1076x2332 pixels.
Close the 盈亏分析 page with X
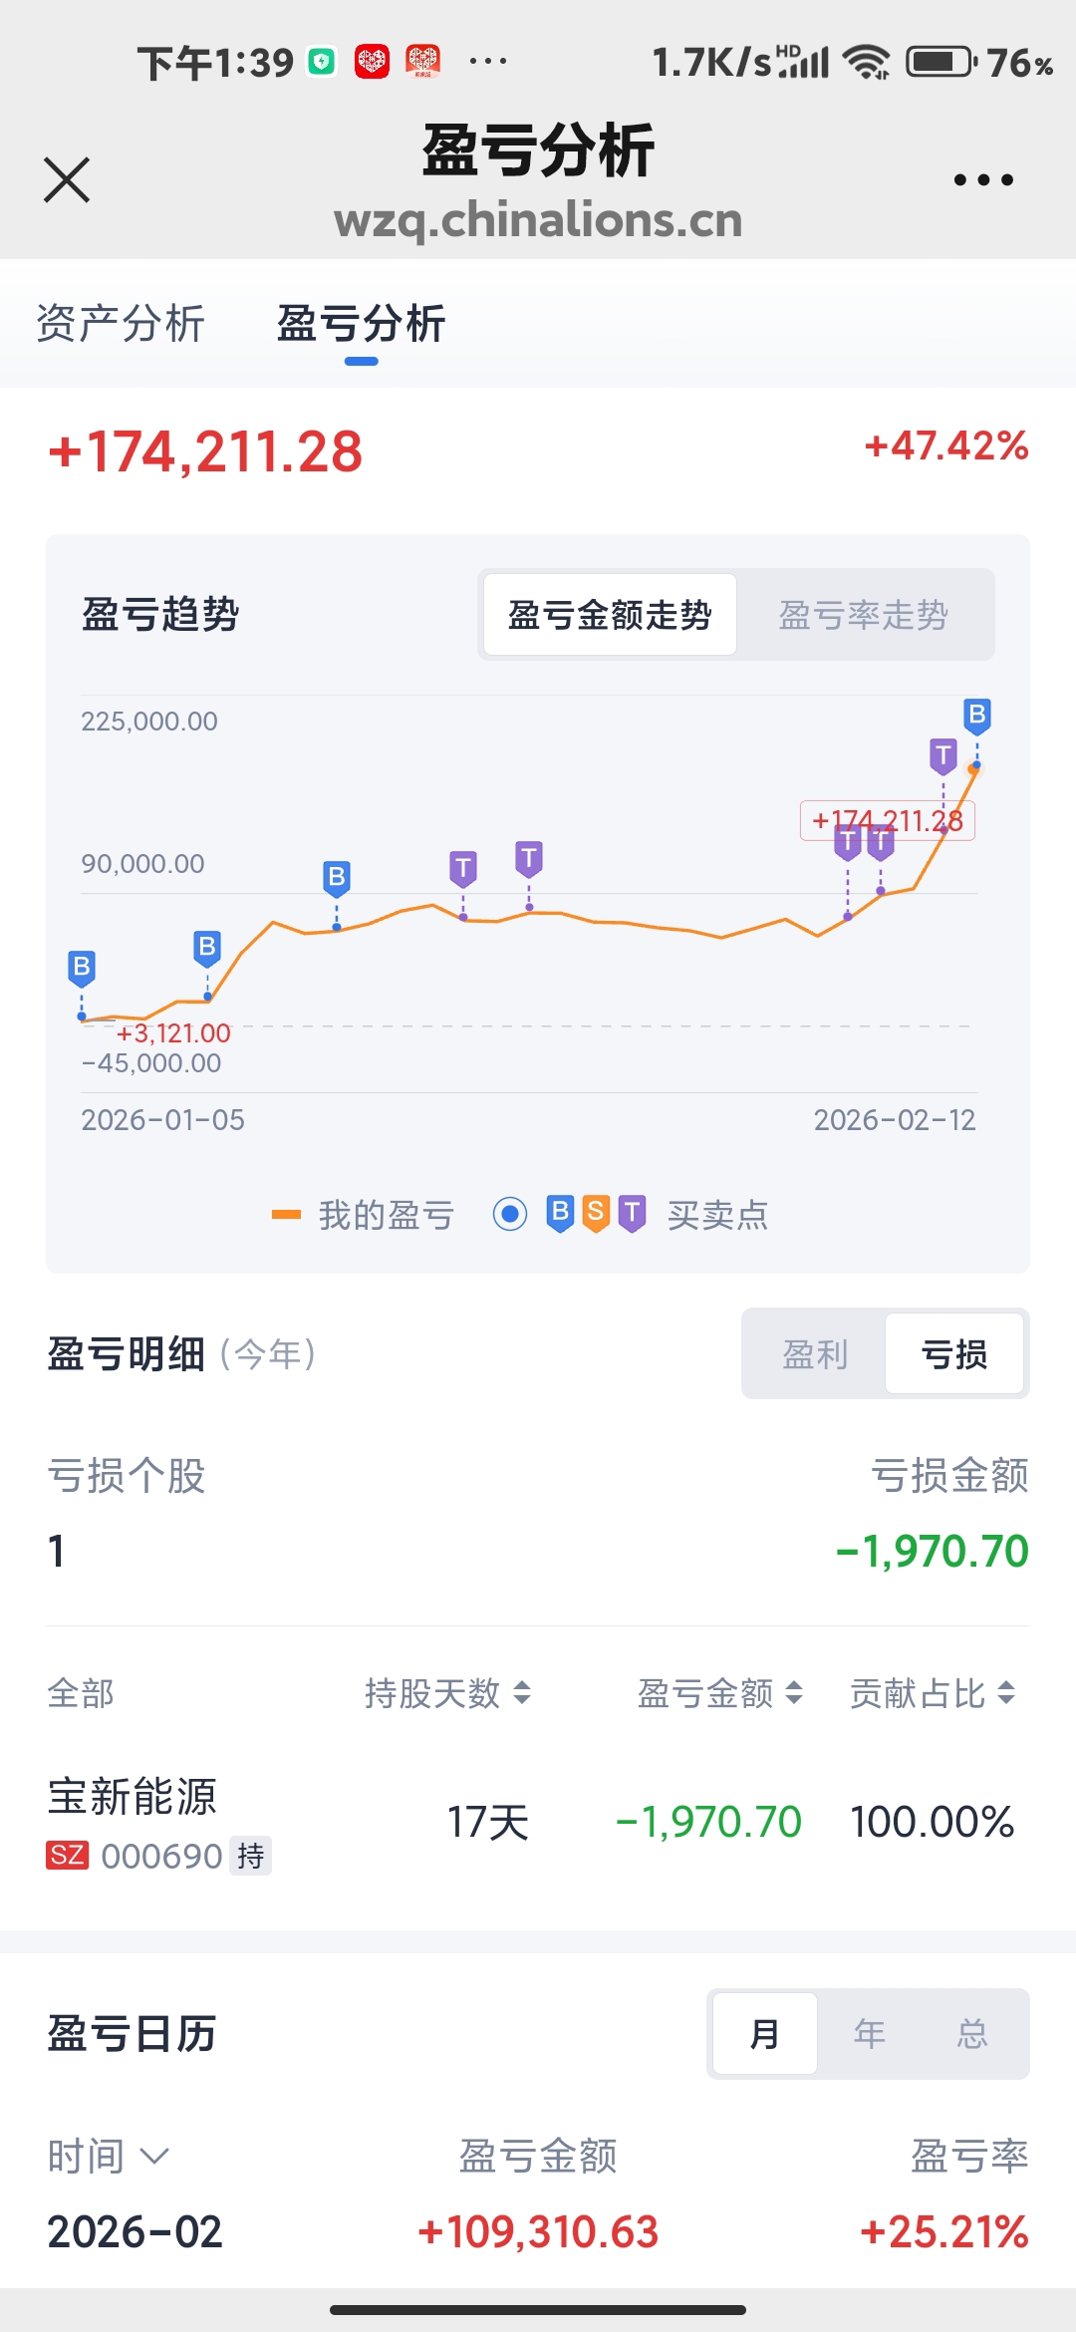[x=67, y=180]
